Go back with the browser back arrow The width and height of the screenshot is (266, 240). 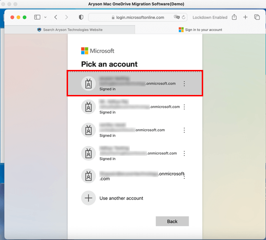pos(56,17)
